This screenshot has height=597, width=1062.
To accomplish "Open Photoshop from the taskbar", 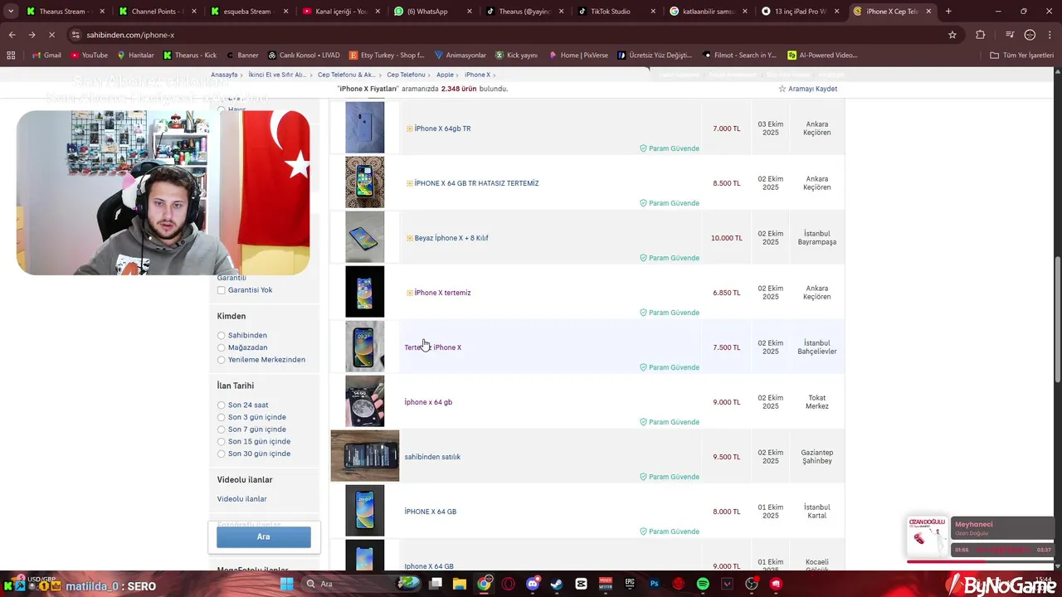I will pyautogui.click(x=654, y=584).
